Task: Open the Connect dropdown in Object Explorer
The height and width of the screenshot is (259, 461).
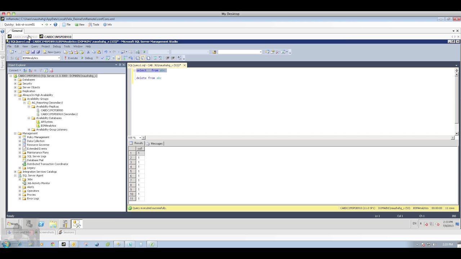Action: pos(15,70)
